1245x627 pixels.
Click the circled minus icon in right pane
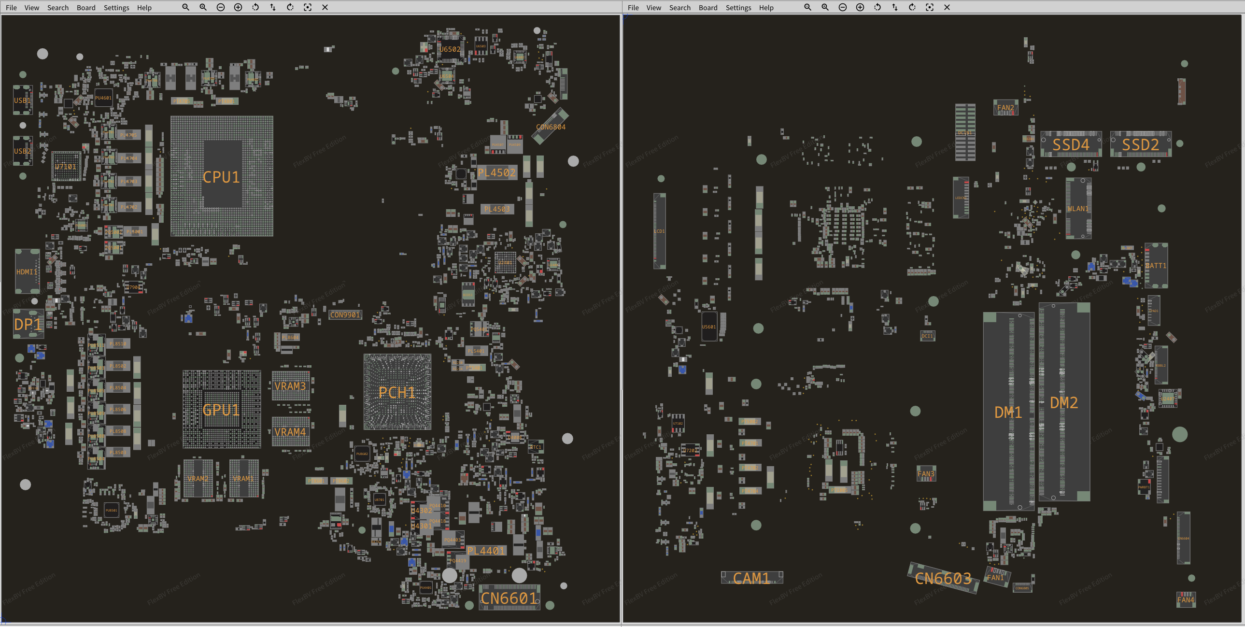pyautogui.click(x=842, y=7)
